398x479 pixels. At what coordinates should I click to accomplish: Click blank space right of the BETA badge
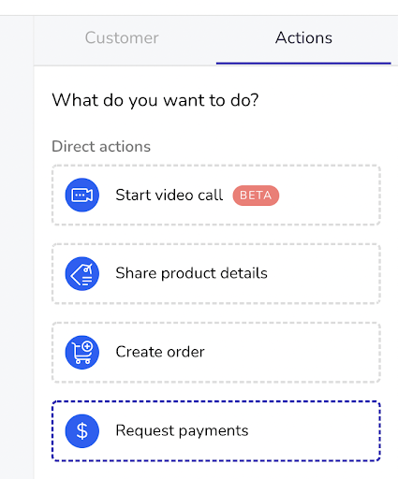328,196
